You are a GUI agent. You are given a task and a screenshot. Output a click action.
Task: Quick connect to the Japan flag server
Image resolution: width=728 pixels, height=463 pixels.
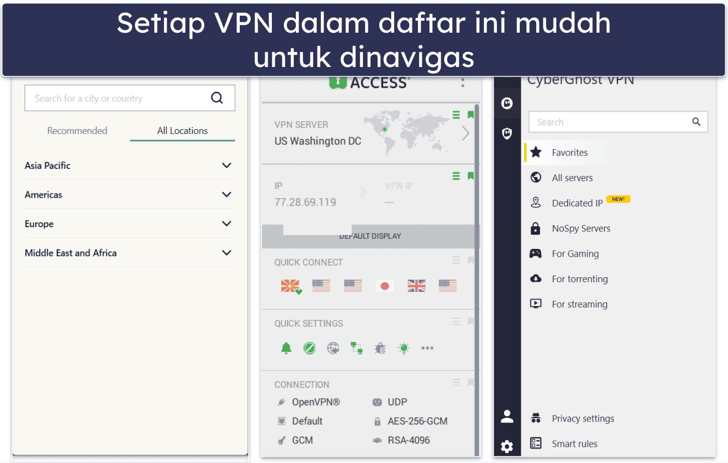[x=385, y=286]
